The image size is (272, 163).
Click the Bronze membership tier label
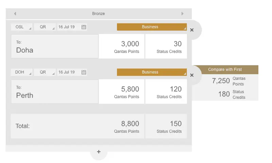coord(99,14)
